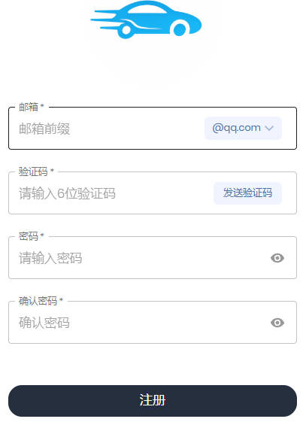This screenshot has width=306, height=428.
Task: Submit the form with the 注册 button
Action: [153, 401]
